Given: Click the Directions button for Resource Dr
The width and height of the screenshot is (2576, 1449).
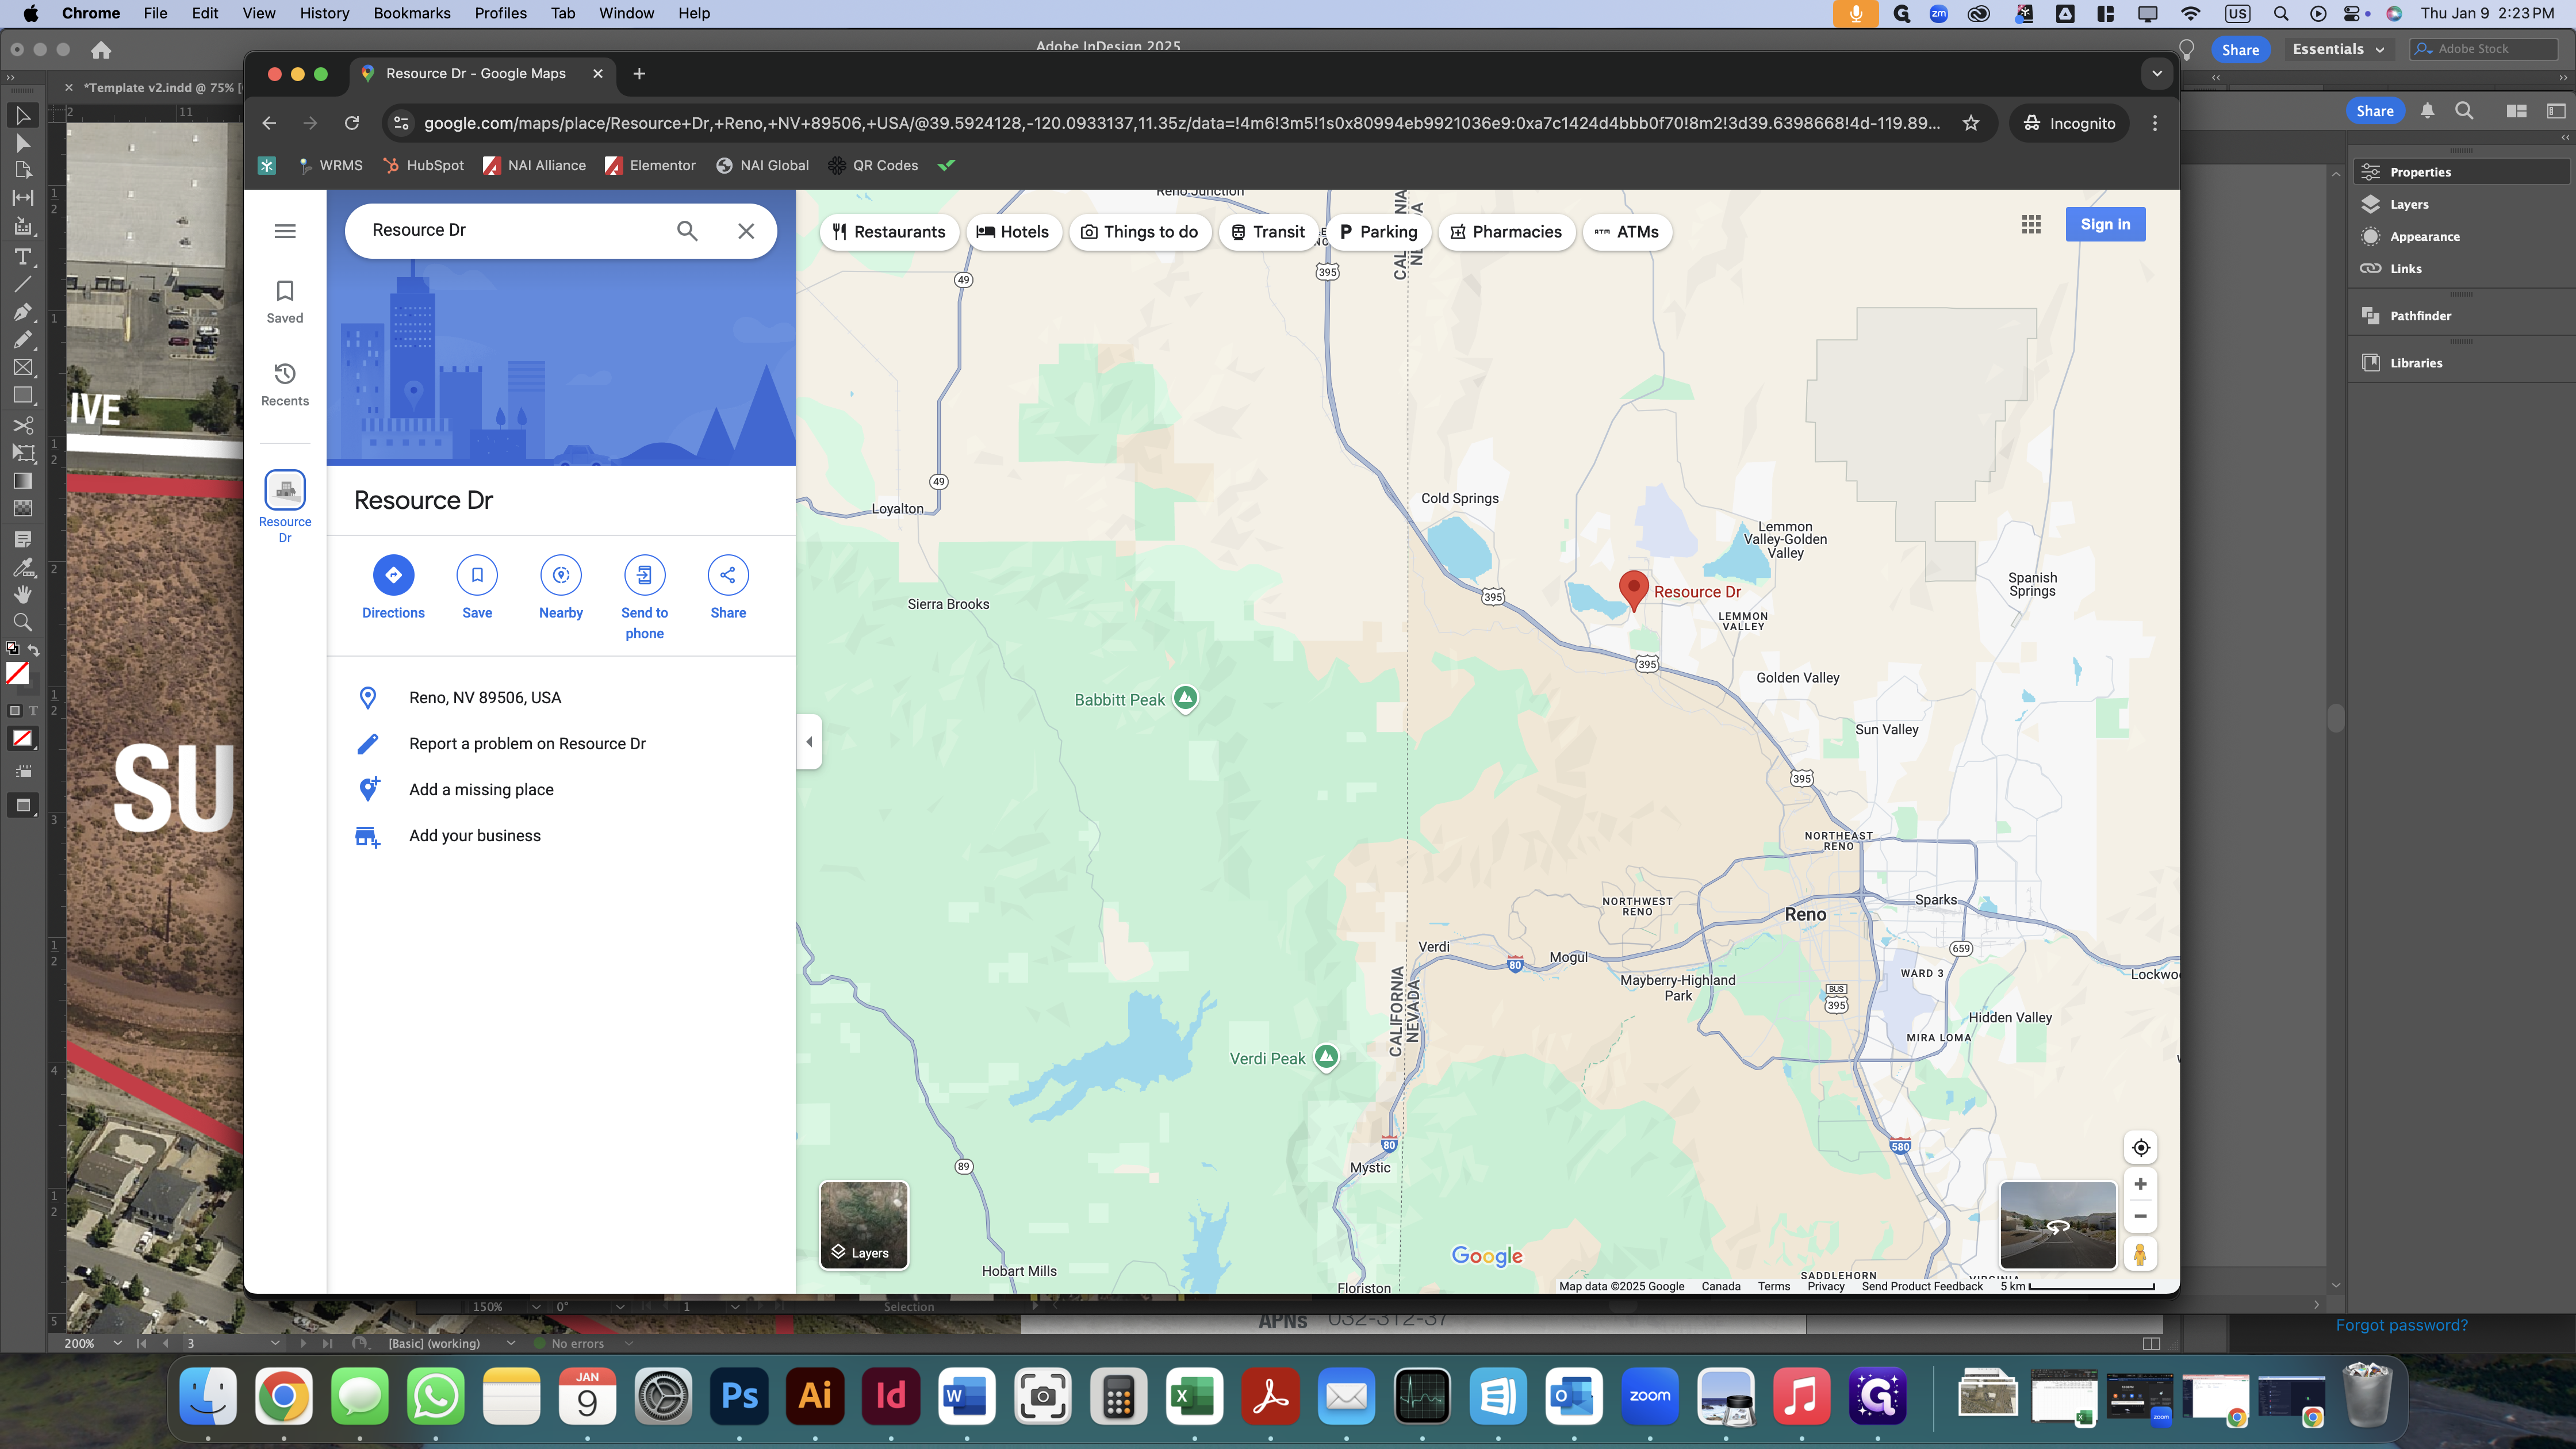Looking at the screenshot, I should [x=393, y=575].
